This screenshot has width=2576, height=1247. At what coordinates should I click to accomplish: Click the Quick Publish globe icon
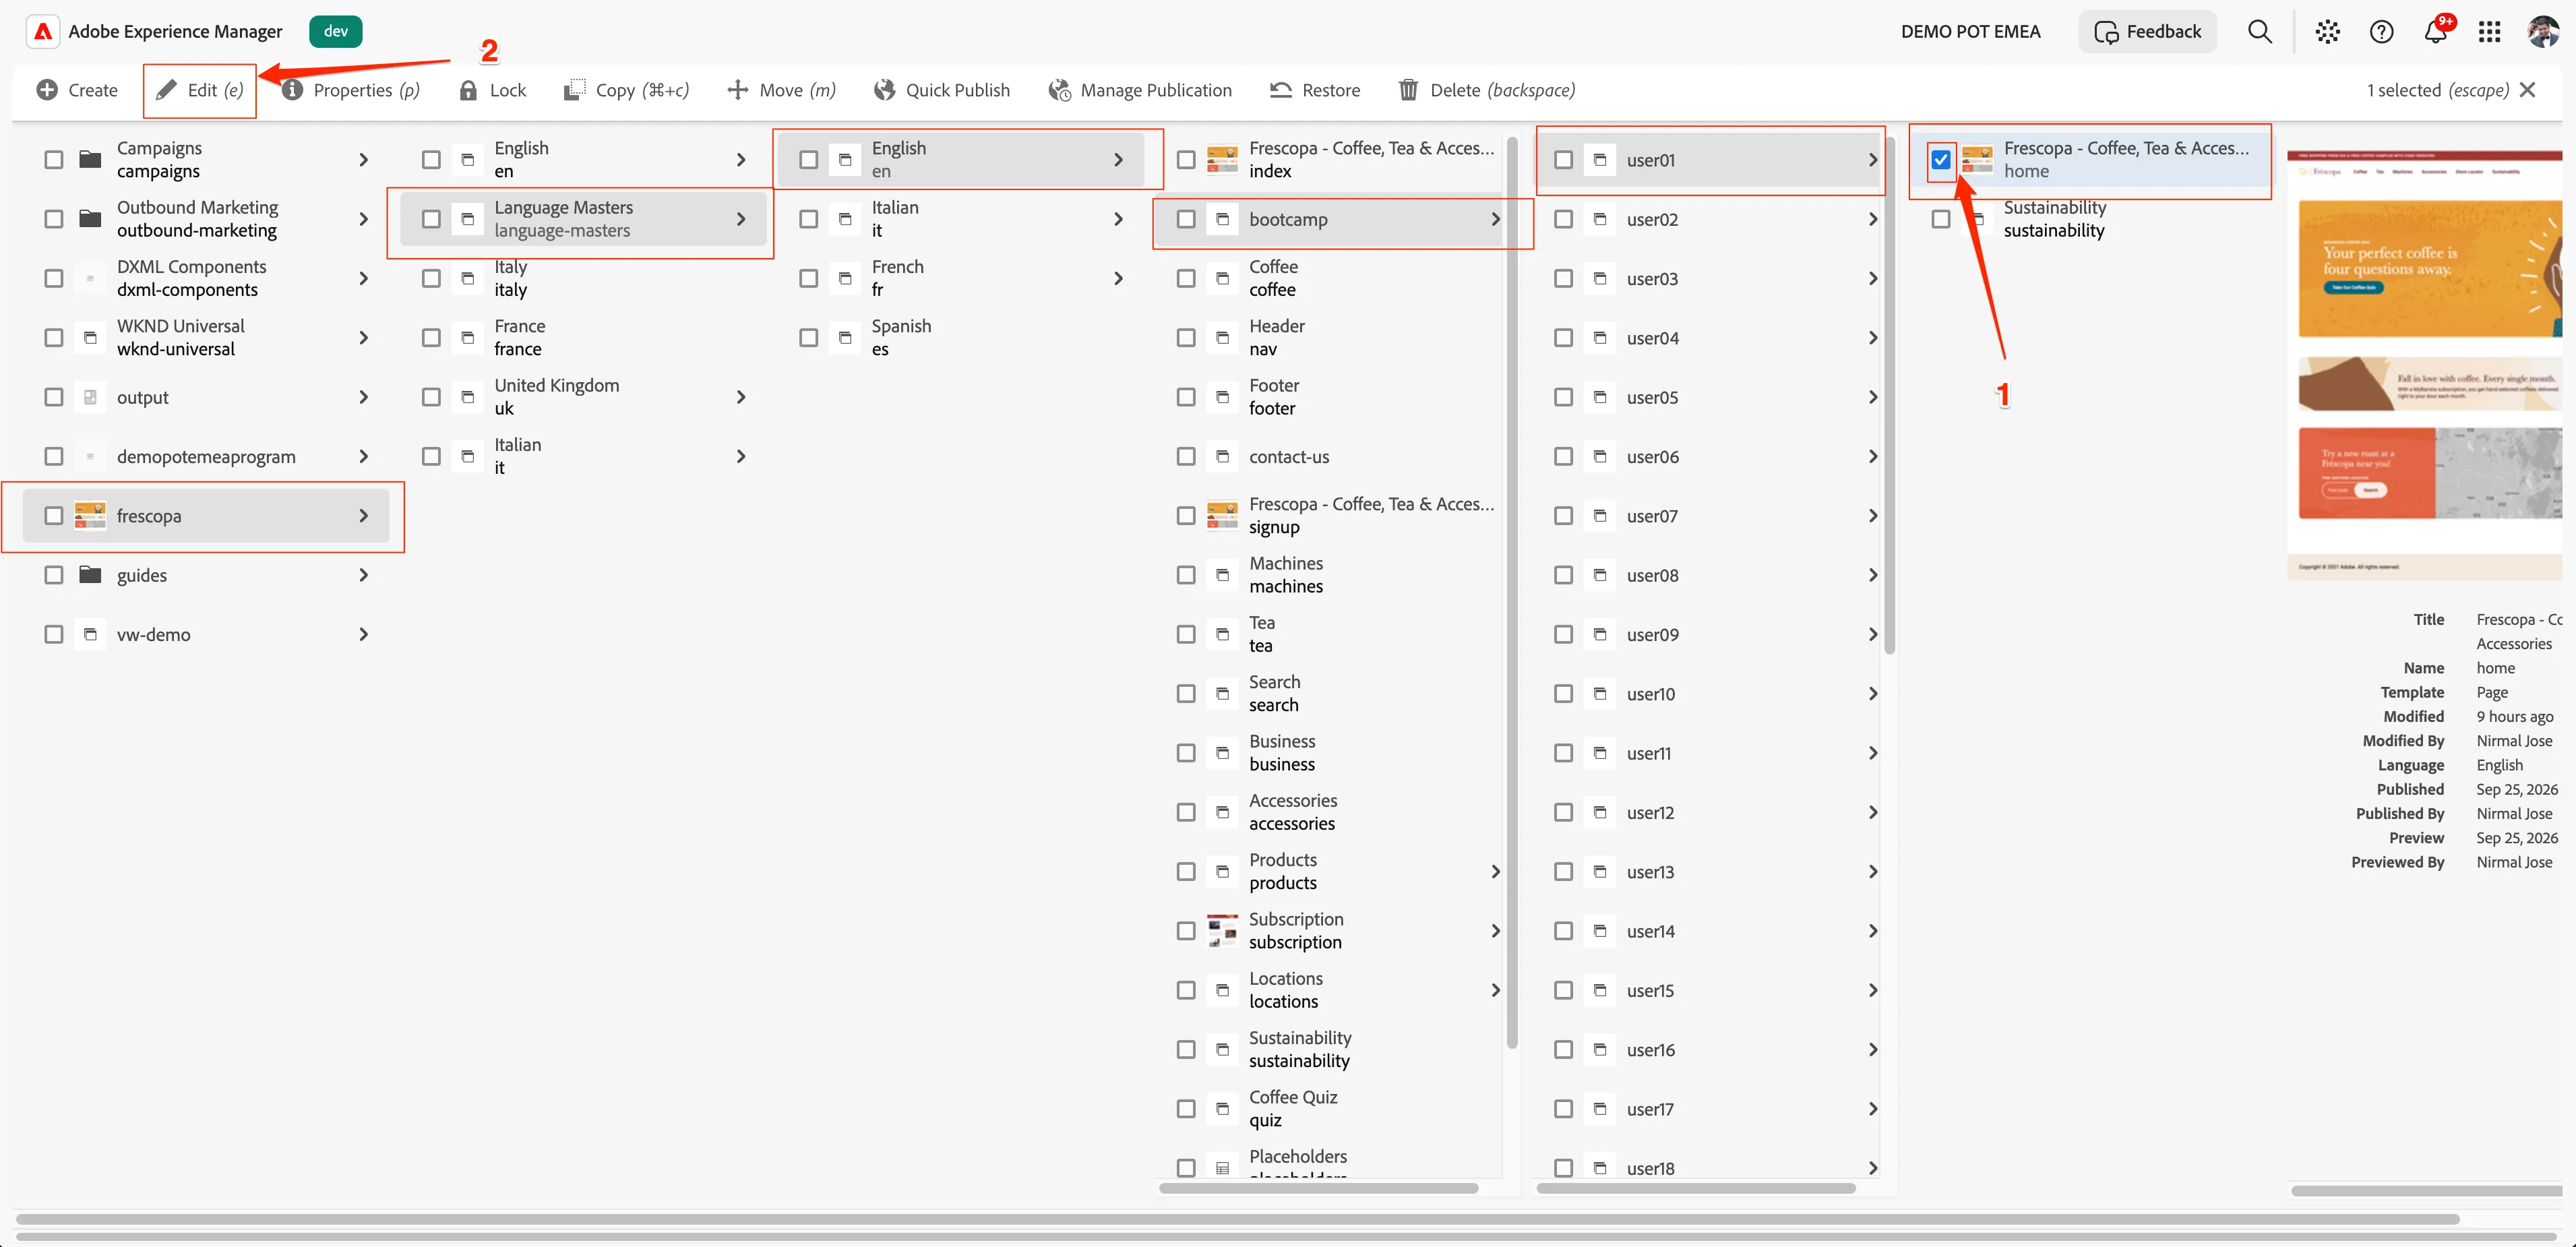[884, 90]
